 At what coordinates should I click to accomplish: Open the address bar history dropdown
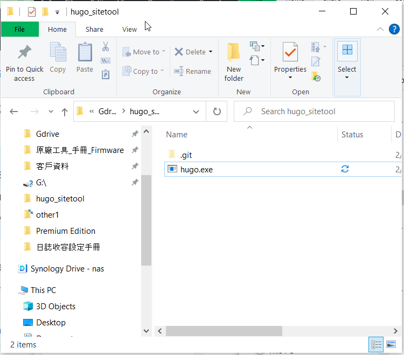[196, 112]
